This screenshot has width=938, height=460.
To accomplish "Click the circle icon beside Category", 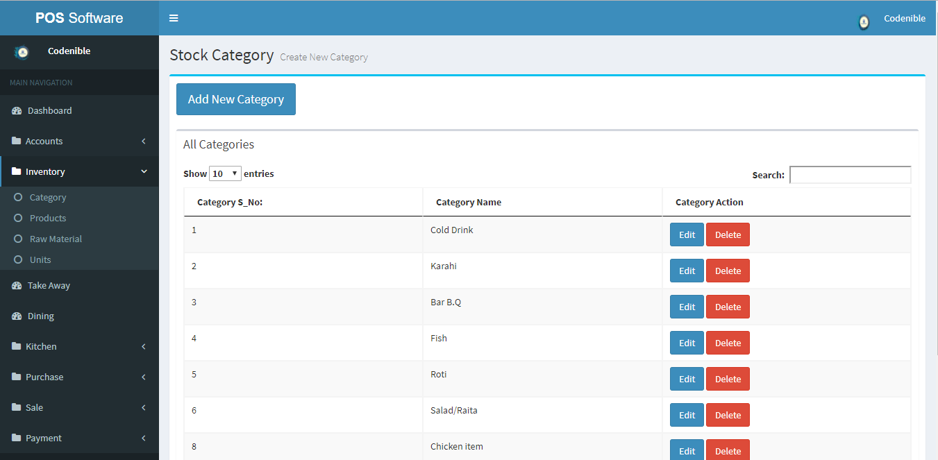I will [x=19, y=197].
